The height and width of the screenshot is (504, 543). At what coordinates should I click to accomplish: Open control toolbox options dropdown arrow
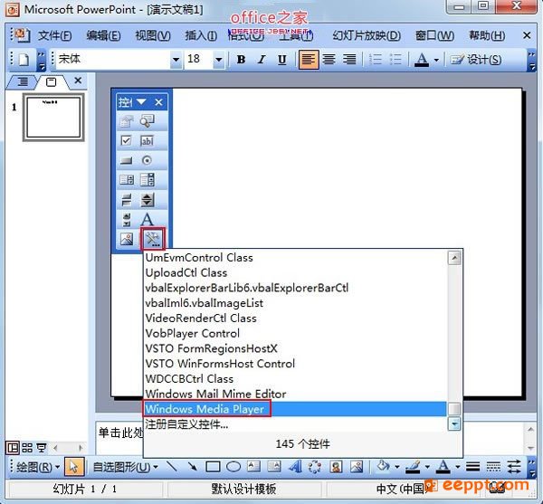pos(141,101)
